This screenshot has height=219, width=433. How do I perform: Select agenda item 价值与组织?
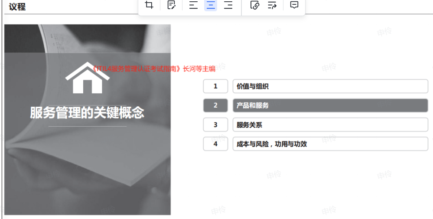pos(330,86)
